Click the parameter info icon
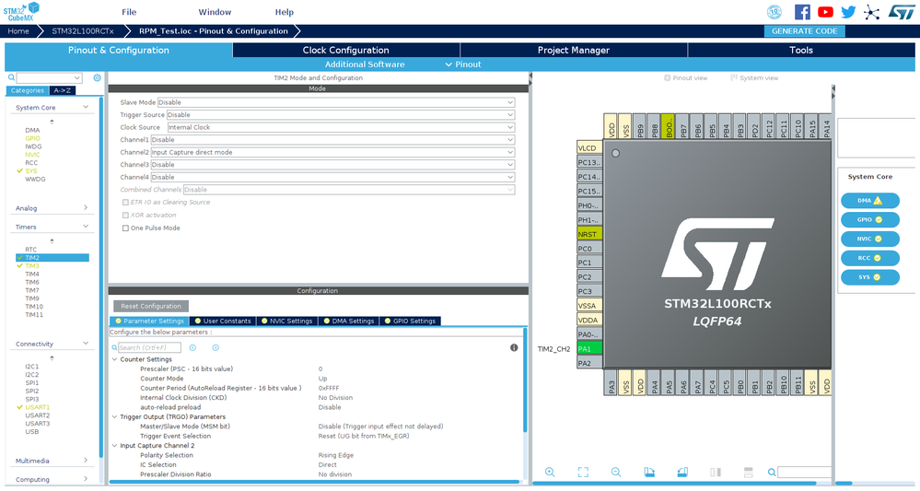The width and height of the screenshot is (920, 491). point(514,348)
